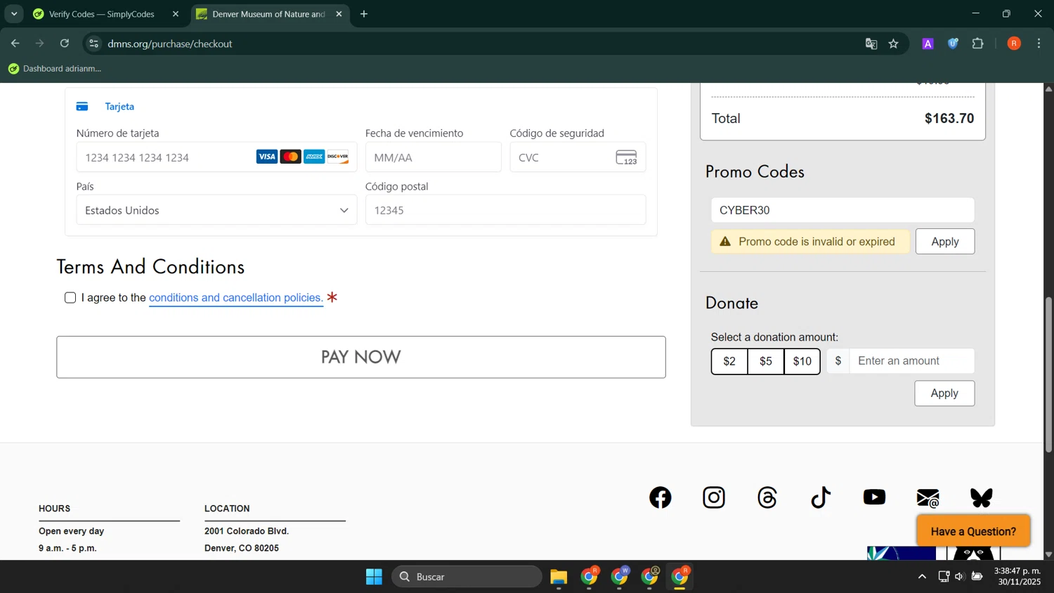Click the Fecha de vencimiento field

(x=434, y=157)
